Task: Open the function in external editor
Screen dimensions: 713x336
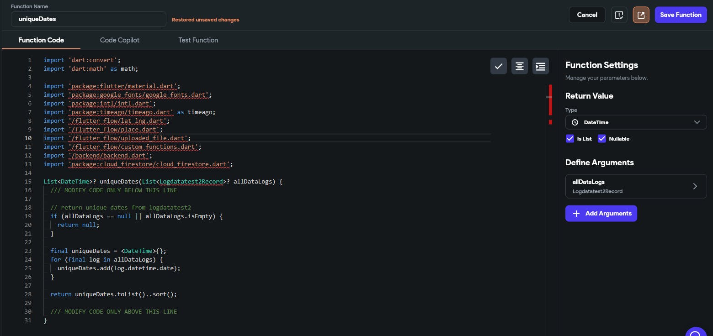Action: tap(641, 15)
